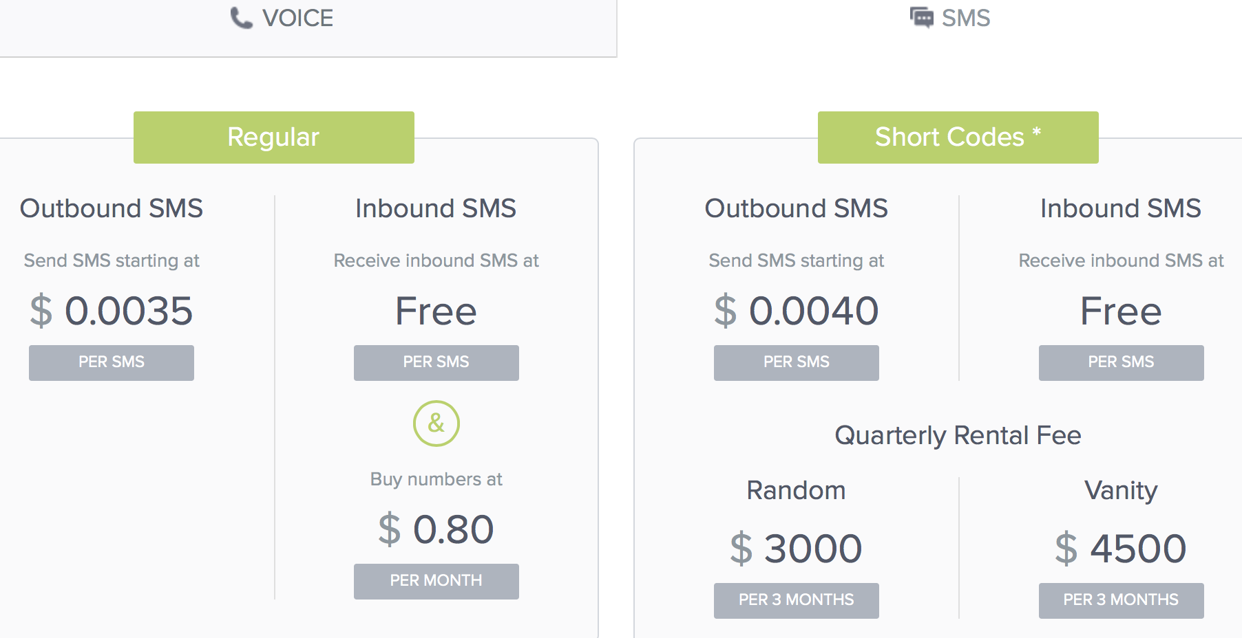Image resolution: width=1242 pixels, height=638 pixels.
Task: Click the green Short Codes header
Action: tap(958, 137)
